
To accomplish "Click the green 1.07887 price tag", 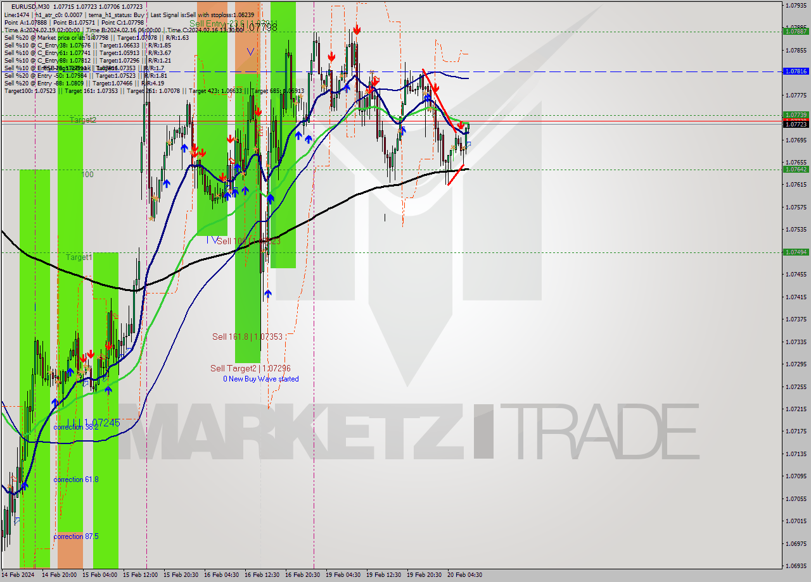I will click(x=796, y=31).
